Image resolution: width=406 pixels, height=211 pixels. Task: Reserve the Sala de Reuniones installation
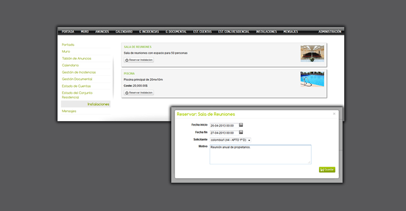point(139,60)
